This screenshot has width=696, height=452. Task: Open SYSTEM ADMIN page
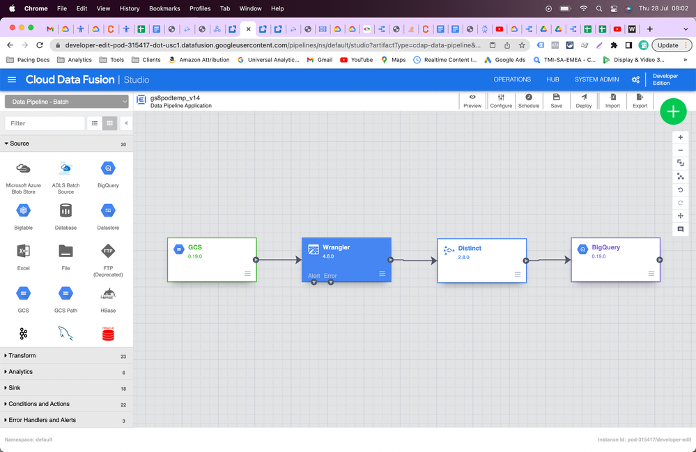click(x=596, y=79)
